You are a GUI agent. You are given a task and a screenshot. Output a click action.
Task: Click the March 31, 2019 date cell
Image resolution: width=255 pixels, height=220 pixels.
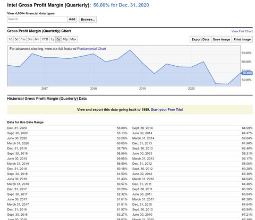[18, 164]
